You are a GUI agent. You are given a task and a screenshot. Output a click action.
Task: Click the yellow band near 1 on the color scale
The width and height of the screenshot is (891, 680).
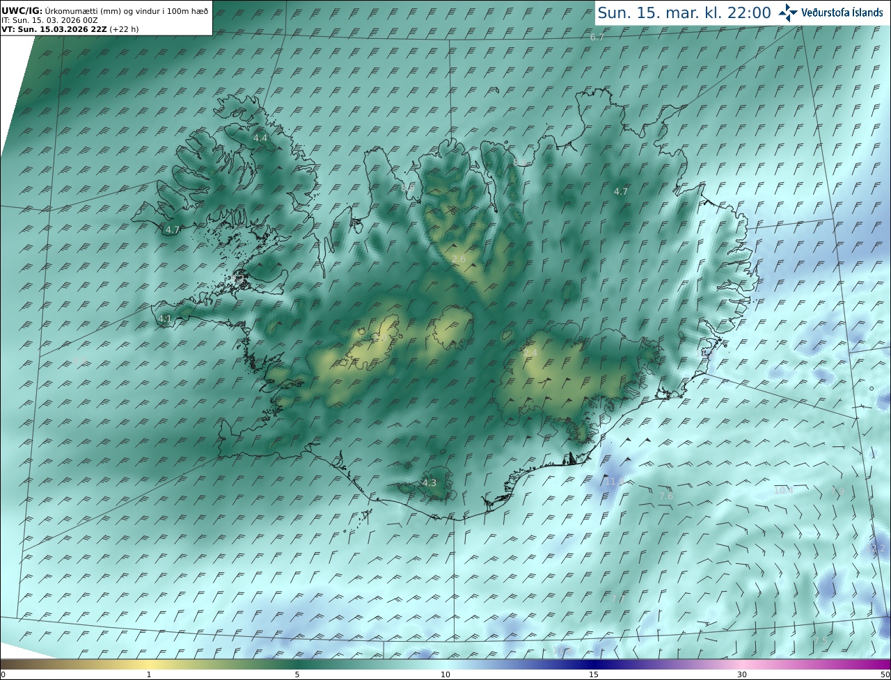point(148,664)
